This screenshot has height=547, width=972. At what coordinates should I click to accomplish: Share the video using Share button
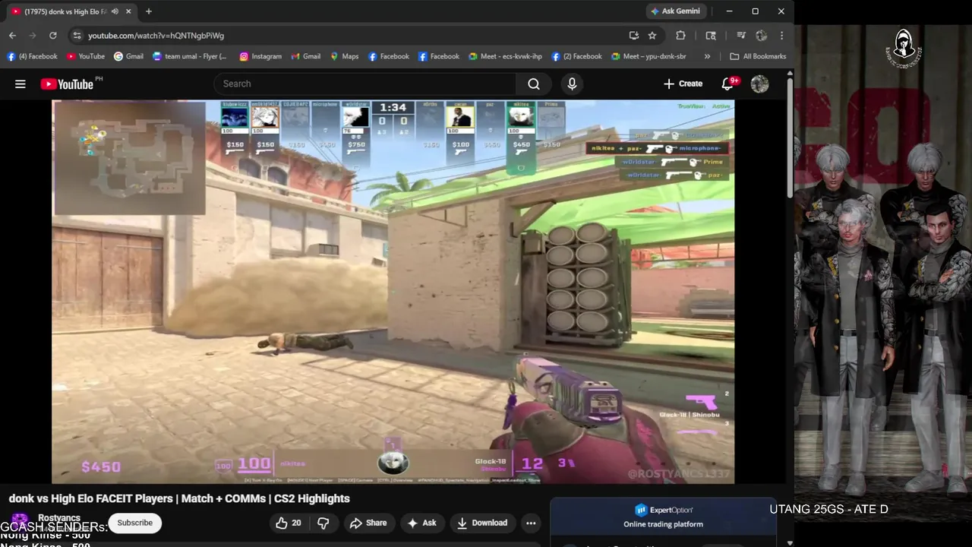pyautogui.click(x=368, y=523)
